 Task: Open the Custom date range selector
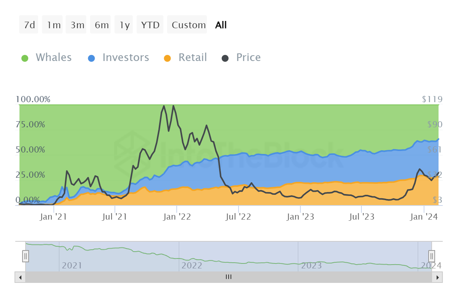(x=187, y=24)
